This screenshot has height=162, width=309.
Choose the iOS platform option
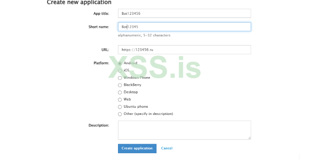(120, 71)
